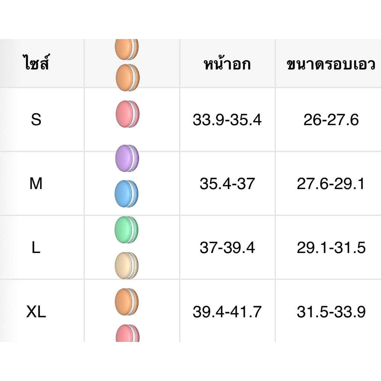Click chest value 39.4-41.7

tap(227, 312)
